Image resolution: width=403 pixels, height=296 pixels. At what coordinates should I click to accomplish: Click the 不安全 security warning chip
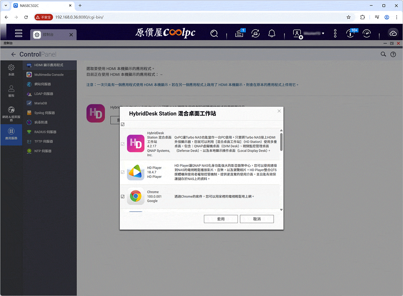pyautogui.click(x=44, y=17)
